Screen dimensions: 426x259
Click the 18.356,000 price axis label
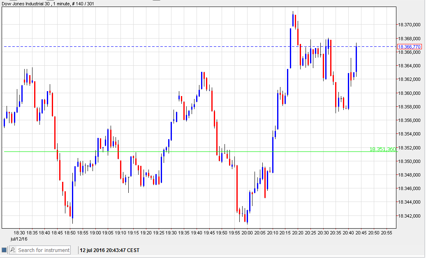tap(409, 120)
